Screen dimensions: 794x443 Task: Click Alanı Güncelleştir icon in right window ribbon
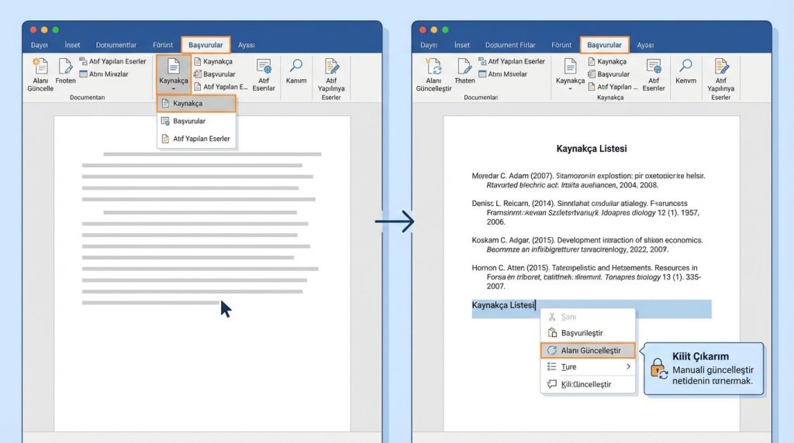click(433, 67)
